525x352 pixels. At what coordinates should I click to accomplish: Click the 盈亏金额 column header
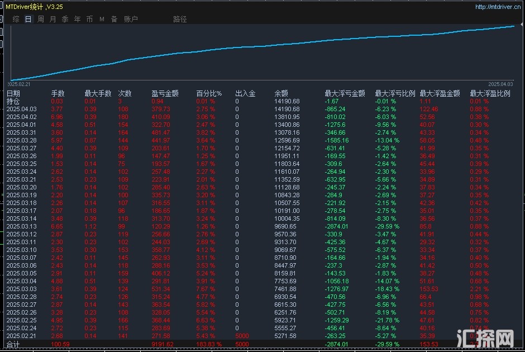[165, 93]
